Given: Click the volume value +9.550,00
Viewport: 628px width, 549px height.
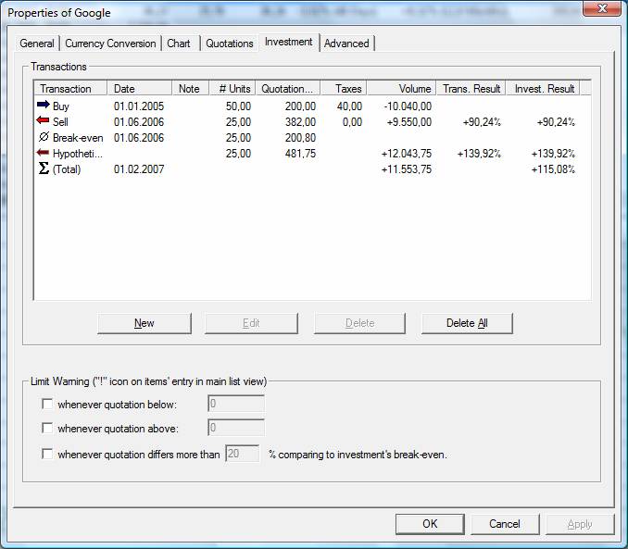Looking at the screenshot, I should coord(408,121).
